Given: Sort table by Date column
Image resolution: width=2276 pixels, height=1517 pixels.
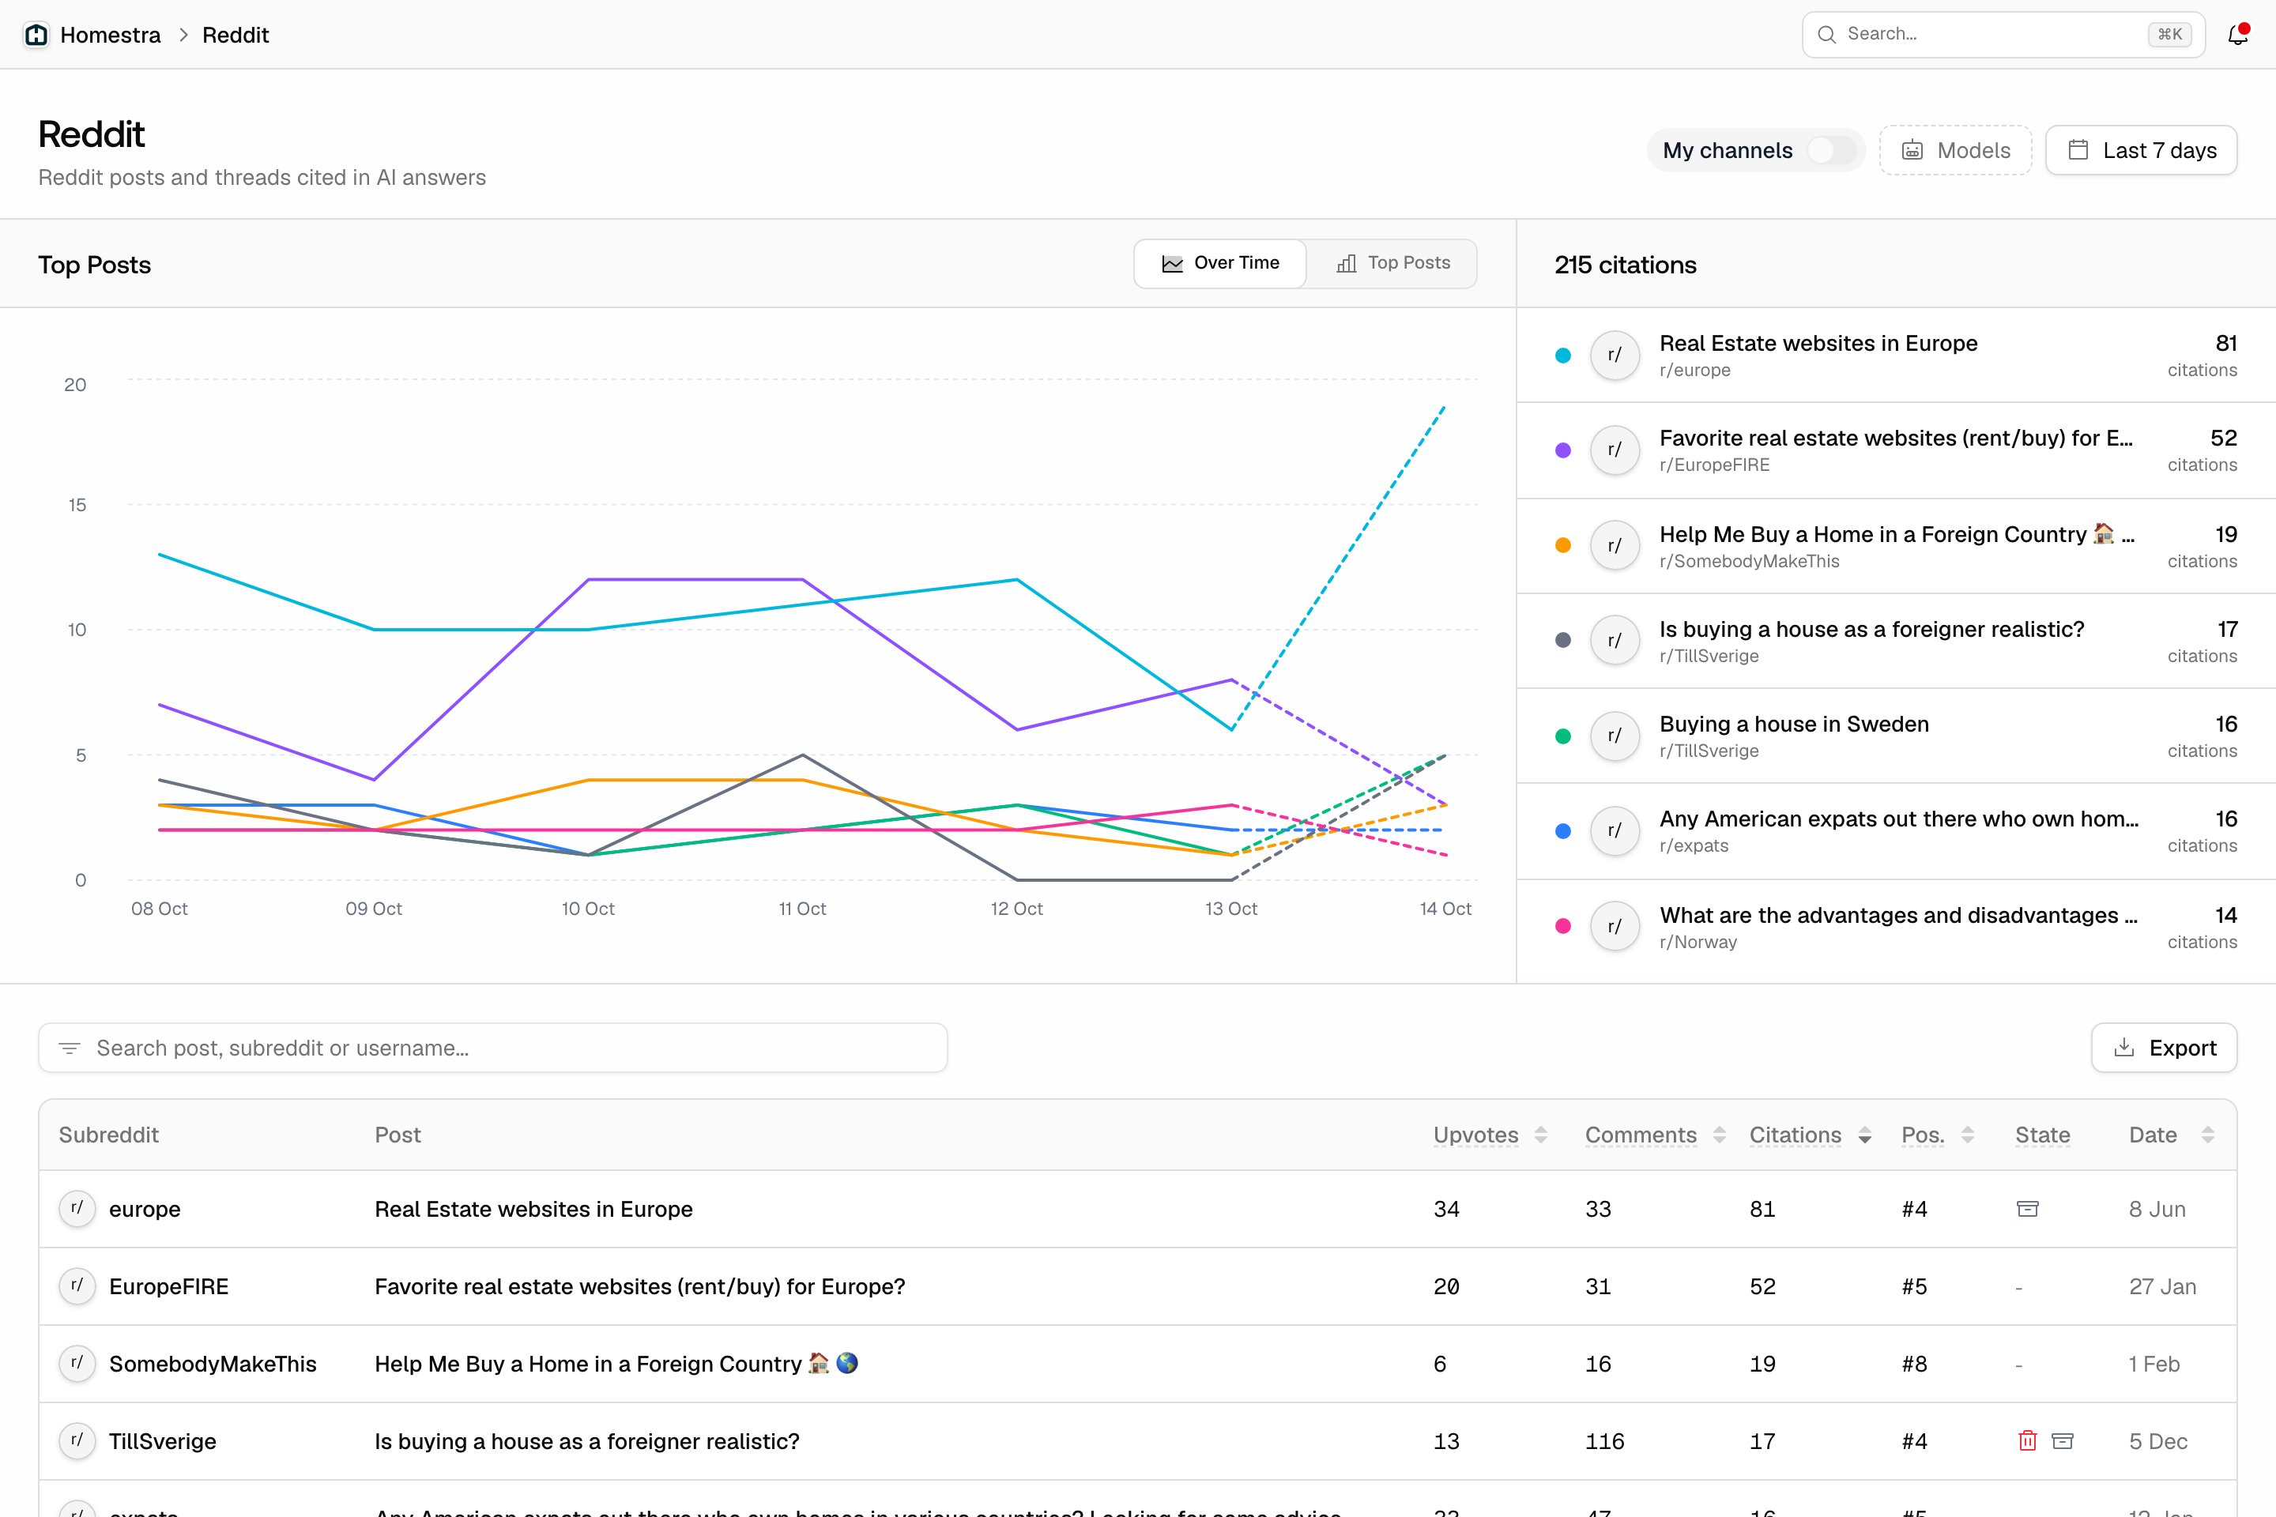Looking at the screenshot, I should [2172, 1135].
